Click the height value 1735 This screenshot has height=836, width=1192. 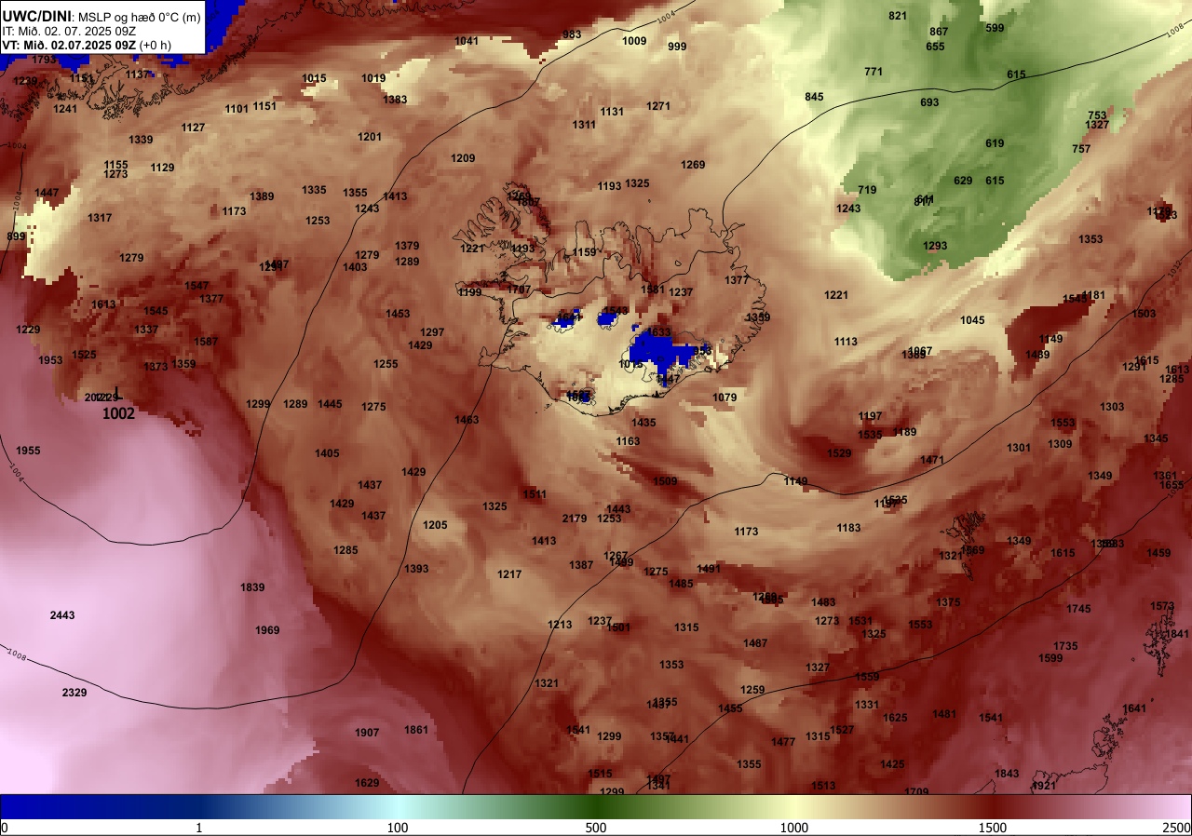(x=1065, y=646)
